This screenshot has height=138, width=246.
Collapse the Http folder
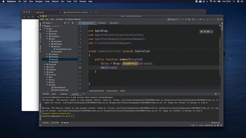click(47, 39)
